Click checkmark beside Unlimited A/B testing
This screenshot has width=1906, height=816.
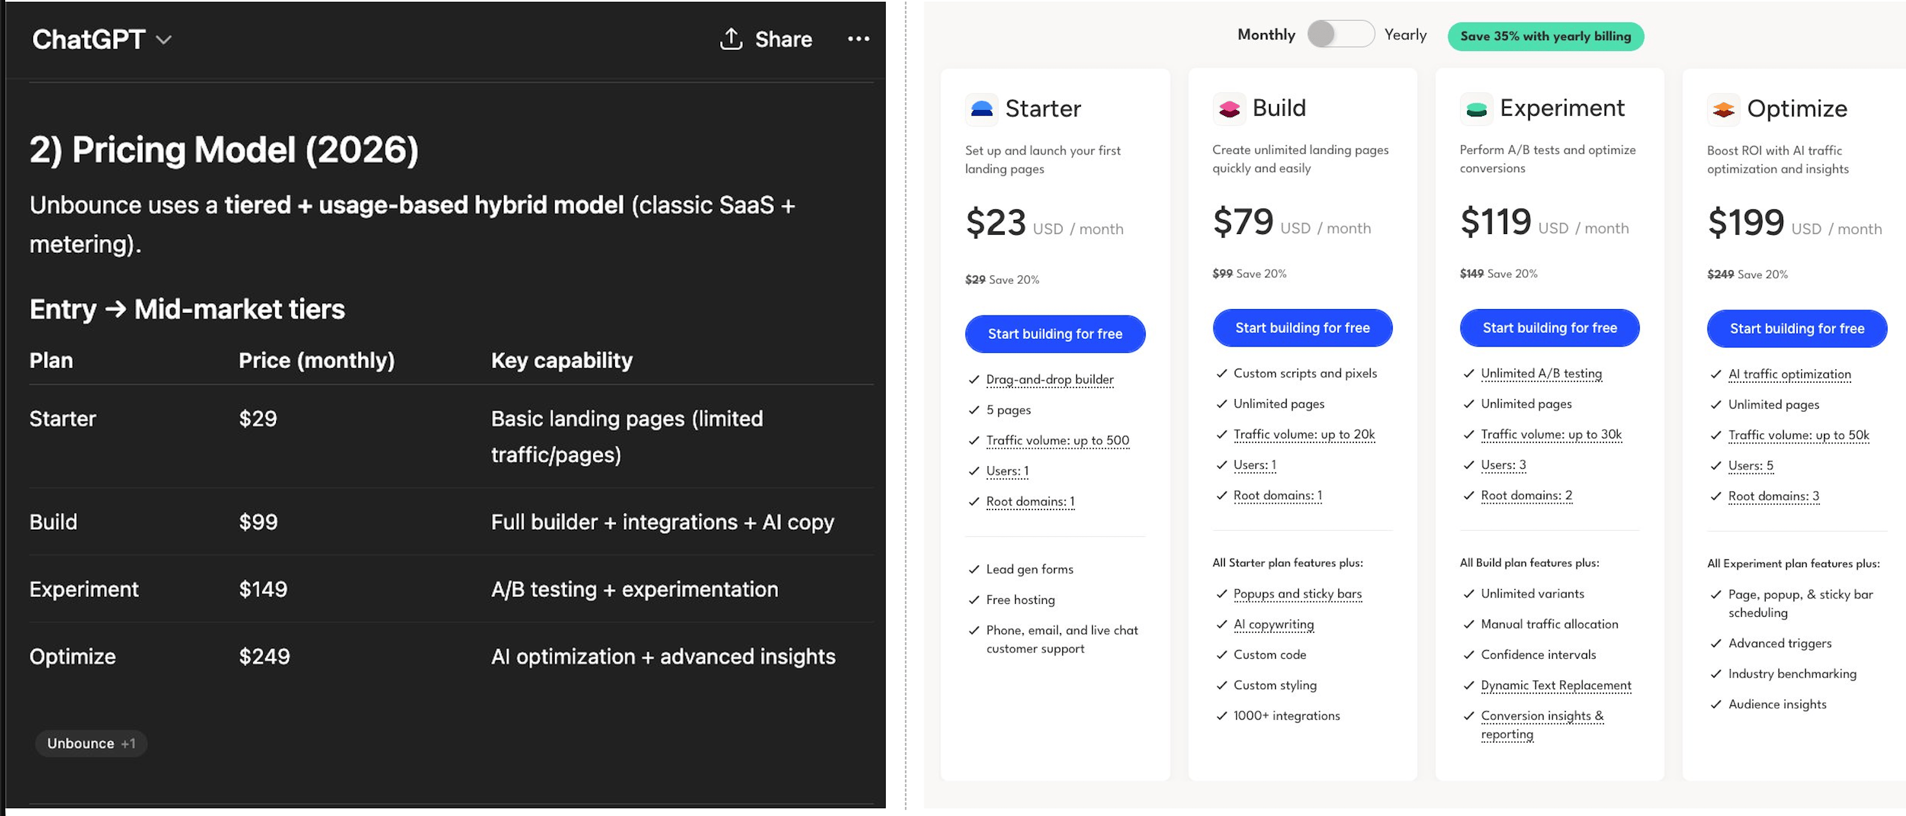click(x=1469, y=374)
